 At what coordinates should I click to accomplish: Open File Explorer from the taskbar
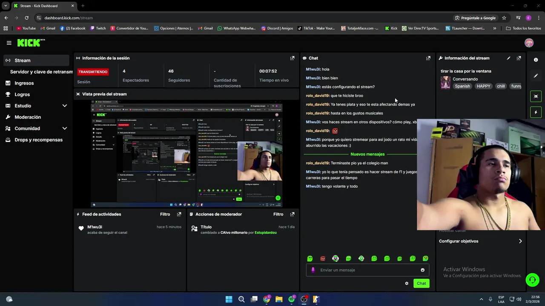point(279,299)
